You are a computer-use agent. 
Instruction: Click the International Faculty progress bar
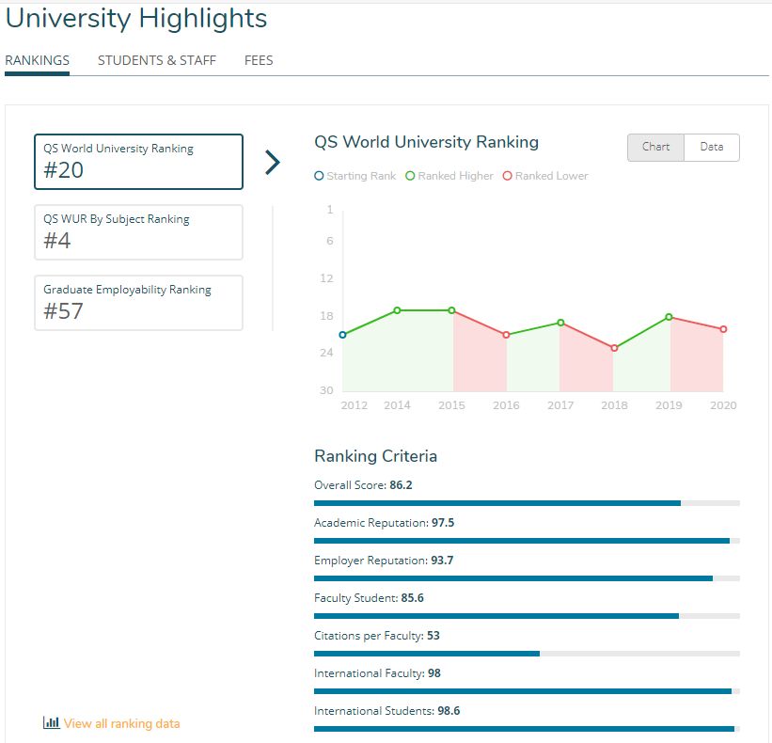tap(527, 691)
